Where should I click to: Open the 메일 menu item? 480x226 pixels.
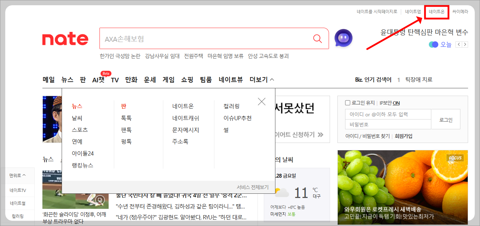tap(48, 80)
